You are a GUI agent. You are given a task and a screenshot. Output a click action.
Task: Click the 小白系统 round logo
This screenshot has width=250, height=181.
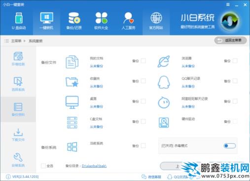230,21
